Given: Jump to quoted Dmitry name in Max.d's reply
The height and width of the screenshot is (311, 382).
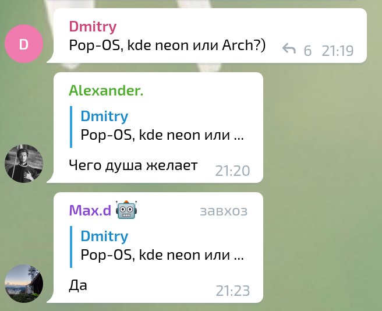Looking at the screenshot, I should (x=104, y=236).
